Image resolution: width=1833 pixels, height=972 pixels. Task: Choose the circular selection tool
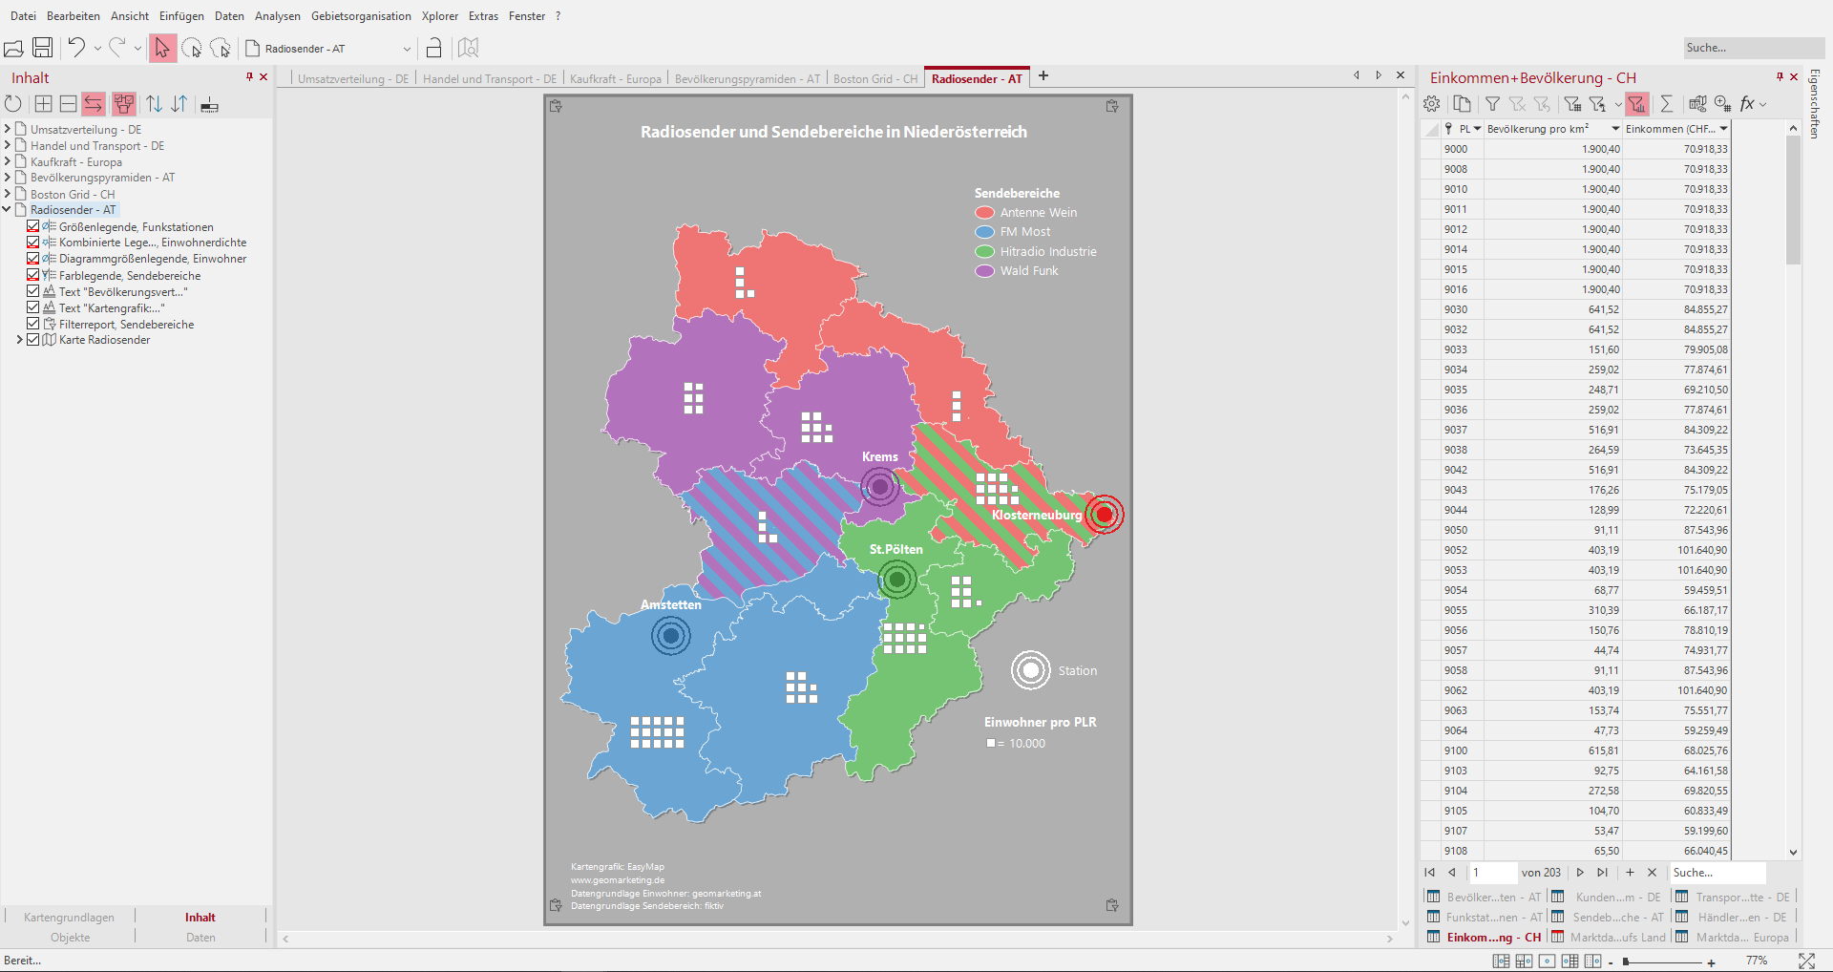[191, 48]
